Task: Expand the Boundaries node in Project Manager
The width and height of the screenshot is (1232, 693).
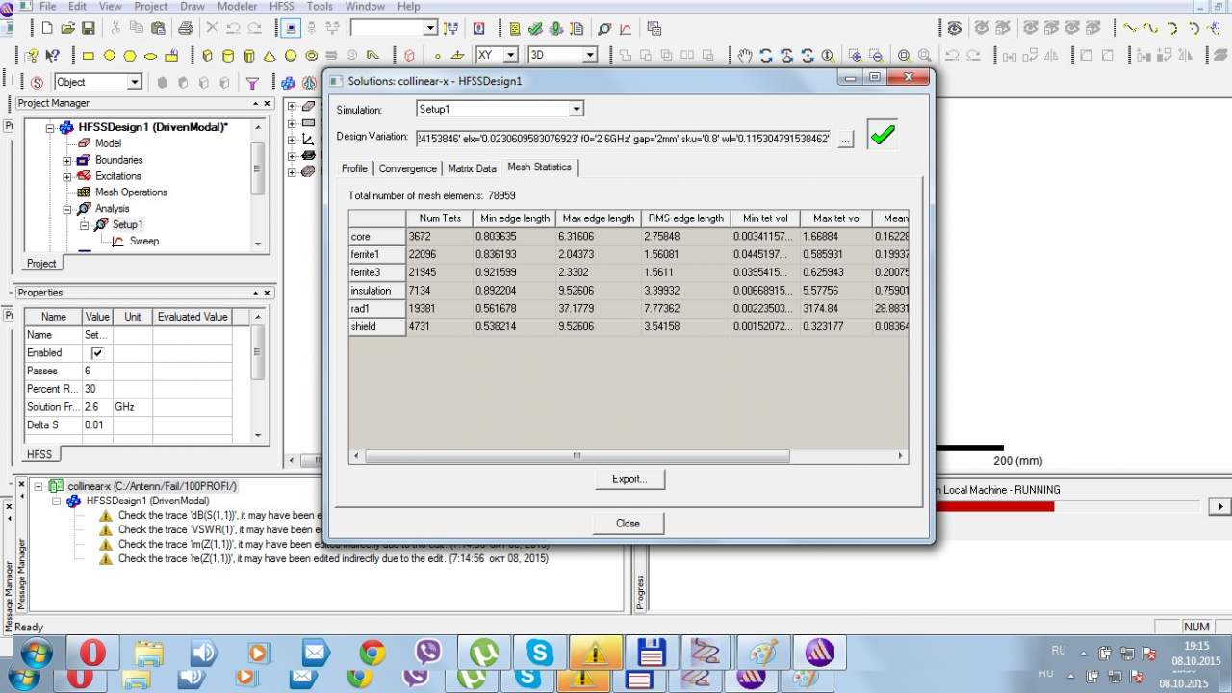Action: [x=67, y=160]
